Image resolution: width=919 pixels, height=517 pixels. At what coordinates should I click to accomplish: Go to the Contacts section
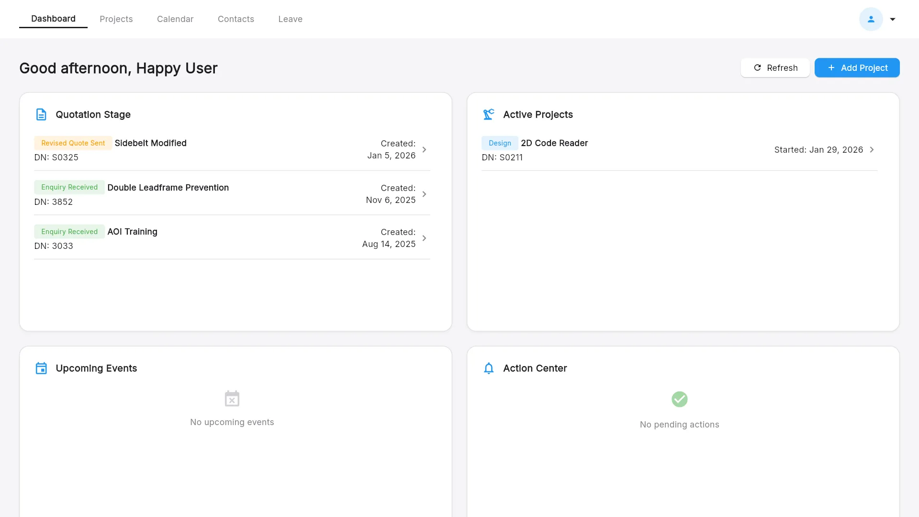[235, 19]
